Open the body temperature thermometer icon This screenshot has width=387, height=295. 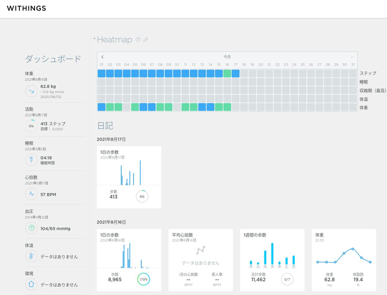(x=31, y=257)
